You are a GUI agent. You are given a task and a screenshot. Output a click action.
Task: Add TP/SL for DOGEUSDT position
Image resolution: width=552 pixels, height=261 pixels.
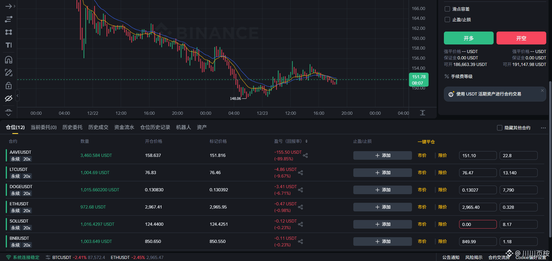383,190
